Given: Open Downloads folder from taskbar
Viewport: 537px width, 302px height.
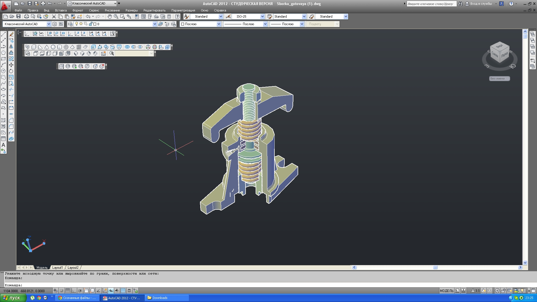Looking at the screenshot, I should [x=167, y=298].
